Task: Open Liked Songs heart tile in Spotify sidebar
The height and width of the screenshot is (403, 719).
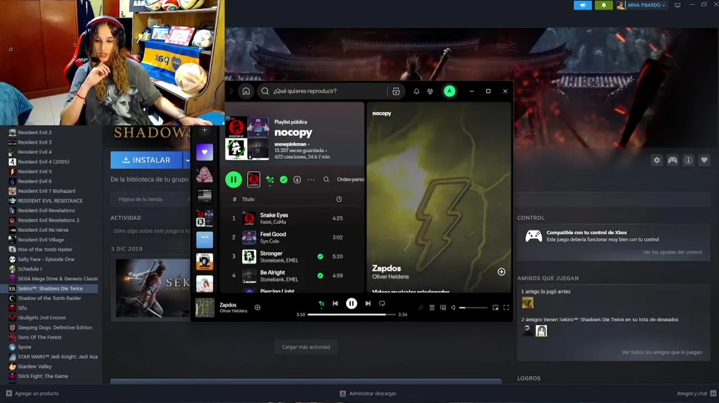Action: 205,152
